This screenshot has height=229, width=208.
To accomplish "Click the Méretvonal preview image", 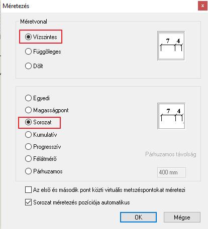I will (171, 46).
